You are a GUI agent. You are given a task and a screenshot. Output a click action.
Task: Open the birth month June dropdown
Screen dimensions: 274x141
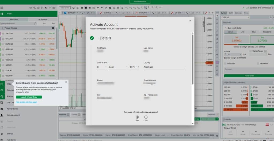click(x=118, y=67)
